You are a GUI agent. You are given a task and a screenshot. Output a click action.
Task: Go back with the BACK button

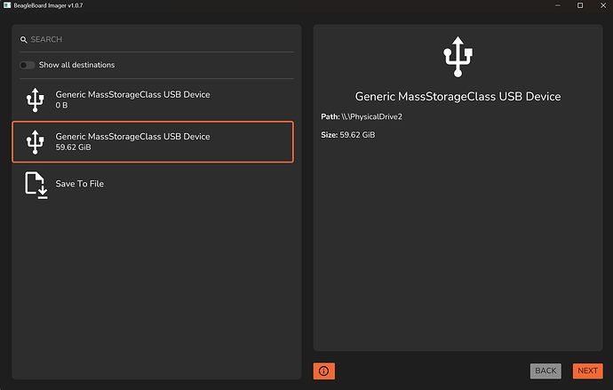[x=545, y=370]
